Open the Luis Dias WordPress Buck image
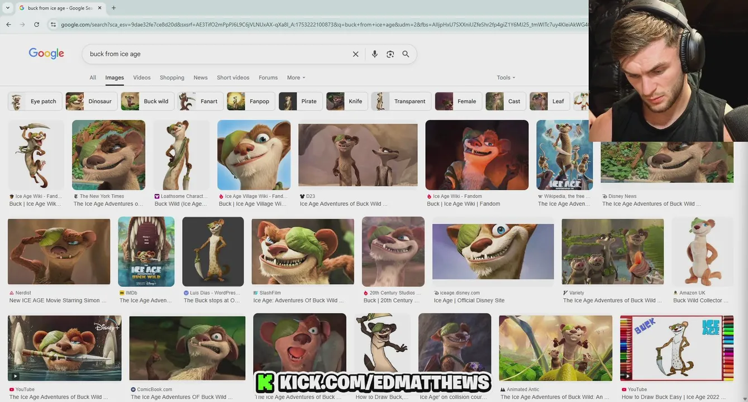The image size is (748, 402). [213, 252]
